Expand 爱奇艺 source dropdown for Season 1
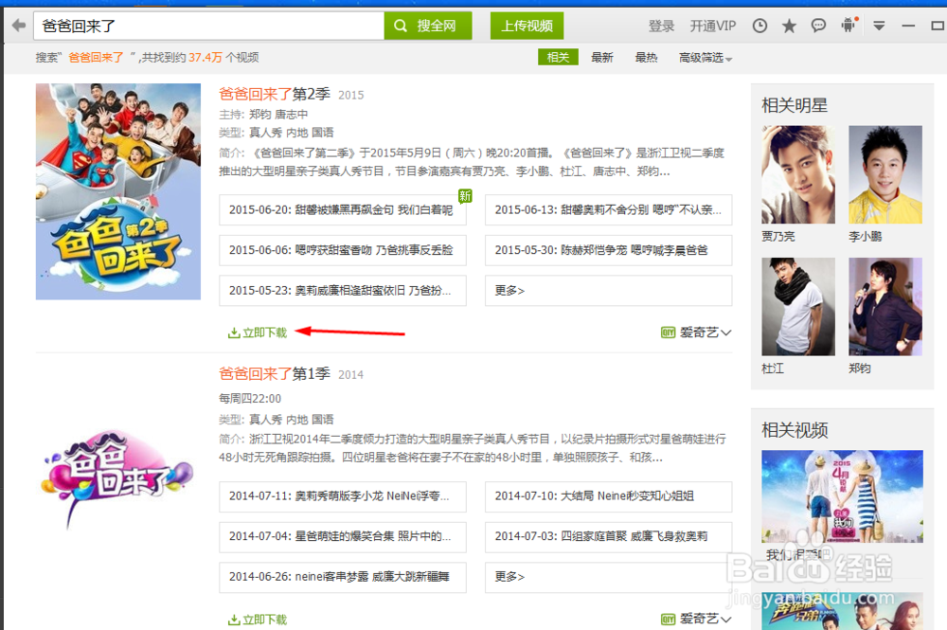Viewport: 947px width, 630px height. [725, 620]
